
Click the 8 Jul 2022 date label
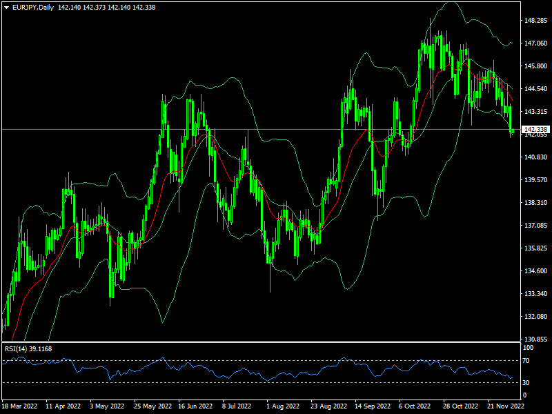pyautogui.click(x=237, y=406)
